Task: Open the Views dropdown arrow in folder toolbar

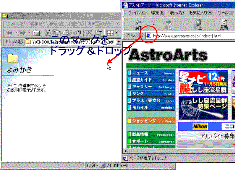Action: click(x=117, y=33)
